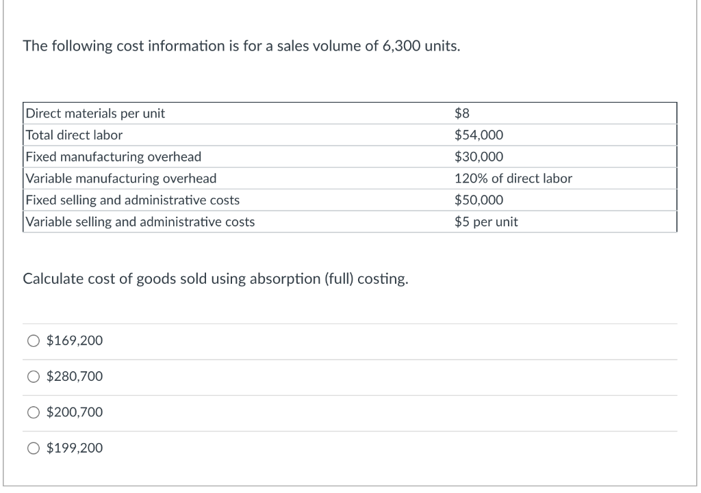Viewport: 701px width, 493px height.
Task: Select the $199,200 answer option
Action: pos(74,448)
